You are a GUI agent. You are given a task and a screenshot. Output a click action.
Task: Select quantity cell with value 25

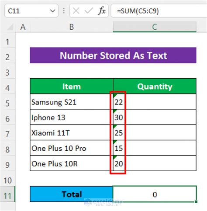(155, 132)
